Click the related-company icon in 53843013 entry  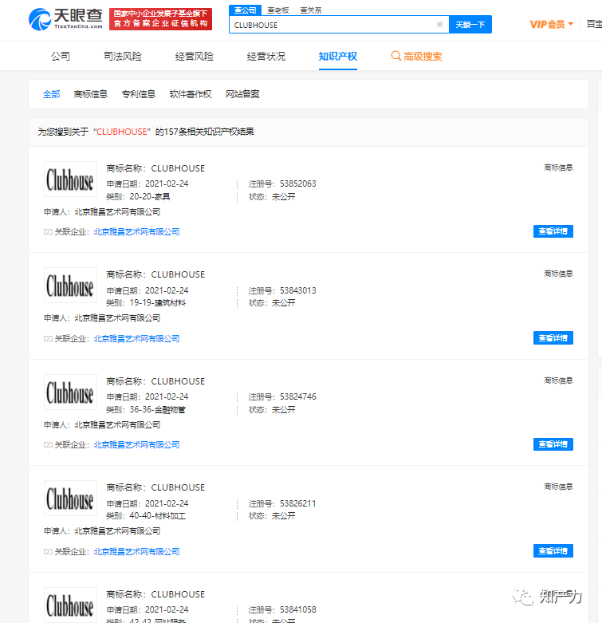point(48,339)
